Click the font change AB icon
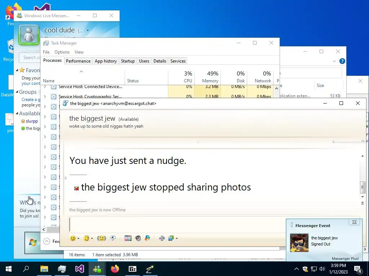369x276 pixels. click(162, 238)
